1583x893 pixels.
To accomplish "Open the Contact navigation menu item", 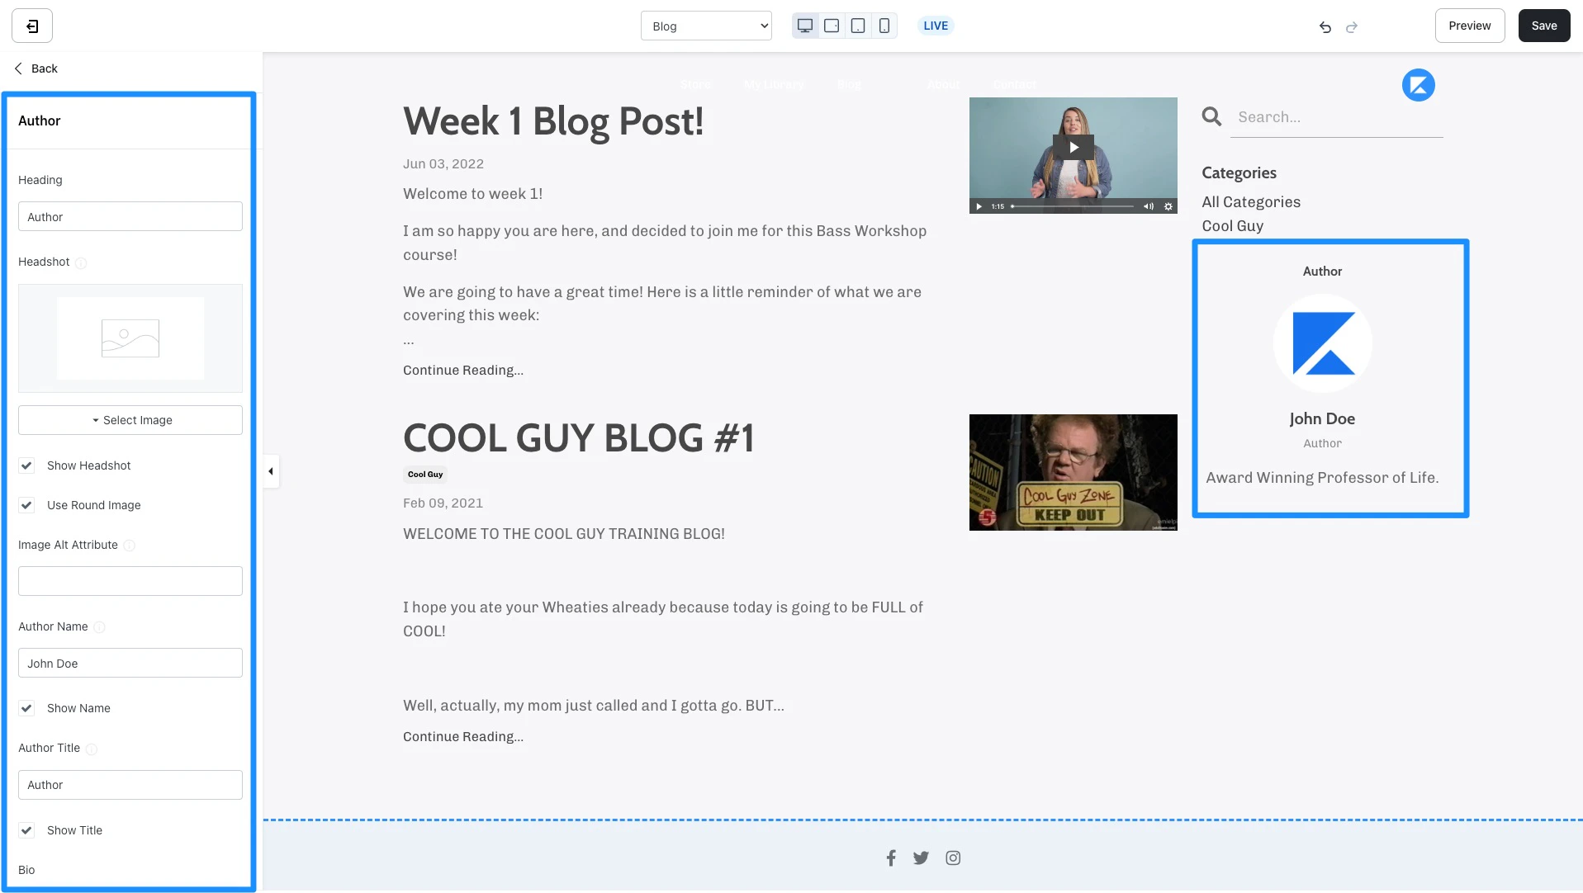I will coord(1013,84).
